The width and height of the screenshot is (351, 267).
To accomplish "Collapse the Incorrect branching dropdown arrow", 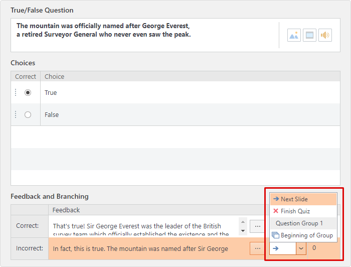I will [301, 248].
